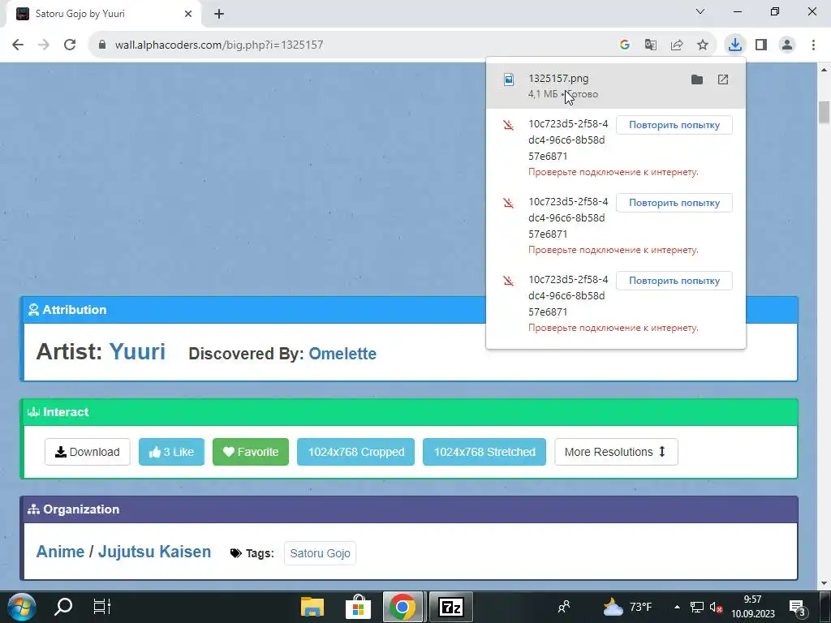Retry the first failed download
The width and height of the screenshot is (831, 623).
click(x=674, y=125)
